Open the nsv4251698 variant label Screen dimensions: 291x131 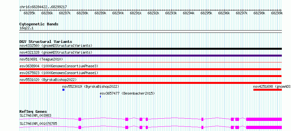[x=272, y=86]
